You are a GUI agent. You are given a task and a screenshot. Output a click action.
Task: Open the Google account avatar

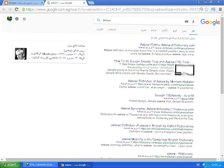pyautogui.click(x=9, y=19)
